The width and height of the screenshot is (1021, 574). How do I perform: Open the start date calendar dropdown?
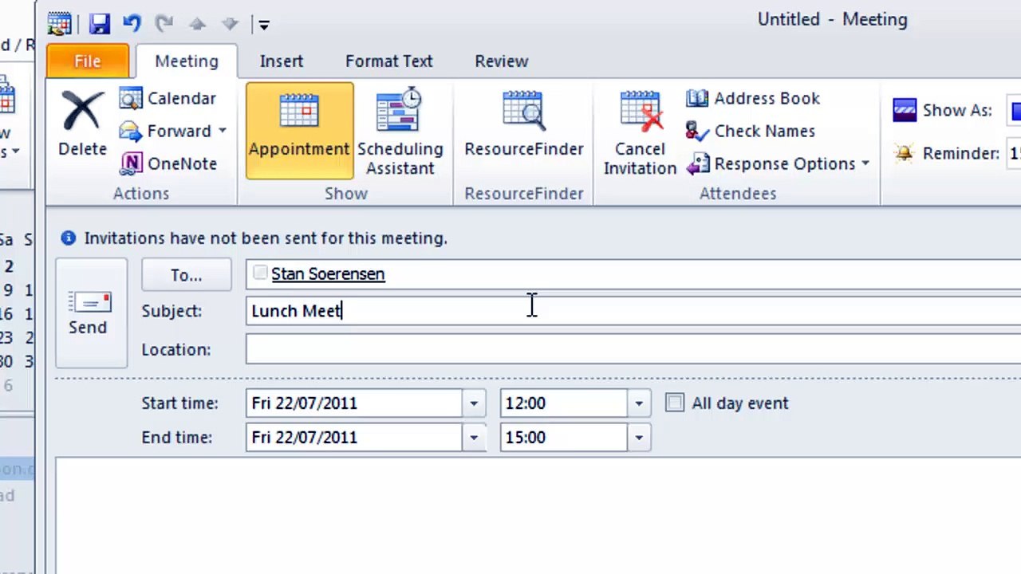474,403
